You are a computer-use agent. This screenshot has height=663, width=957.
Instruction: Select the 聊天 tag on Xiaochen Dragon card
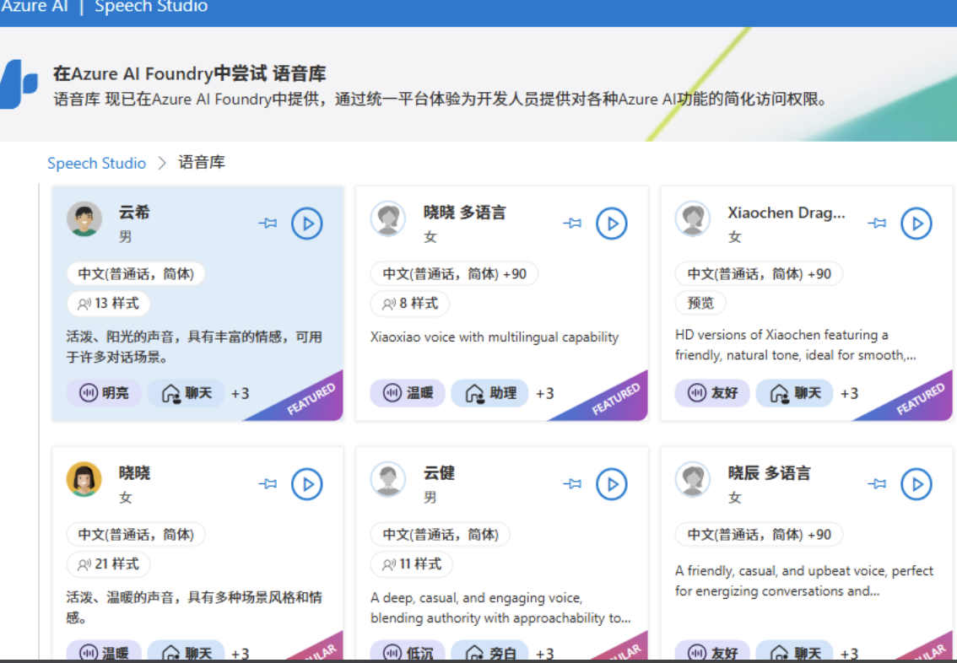794,393
